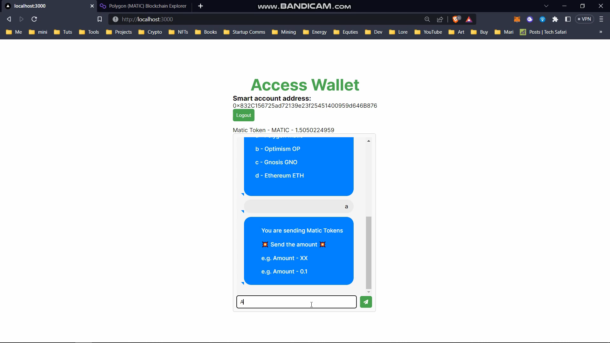Screen dimensions: 610x343
Task: Open the VPN button
Action: click(x=584, y=19)
